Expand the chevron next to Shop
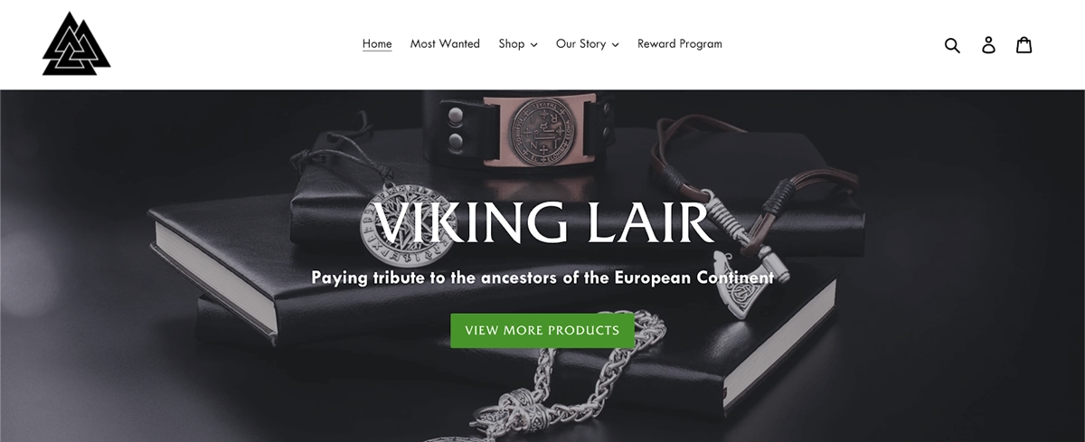This screenshot has height=442, width=1085. coord(533,44)
